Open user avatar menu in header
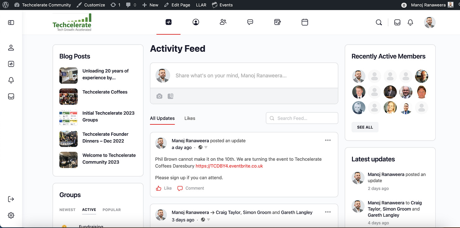This screenshot has width=460, height=228. click(430, 22)
